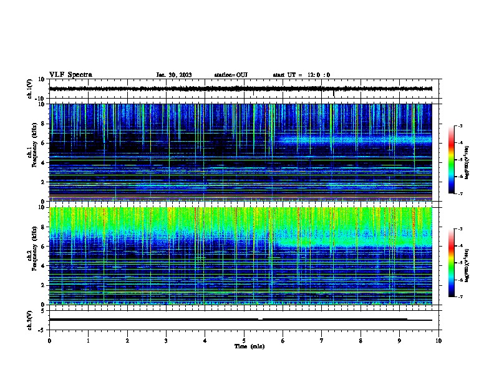The height and width of the screenshot is (382, 494).
Task: Click the "2" tick on Time axis
Action: [127, 341]
